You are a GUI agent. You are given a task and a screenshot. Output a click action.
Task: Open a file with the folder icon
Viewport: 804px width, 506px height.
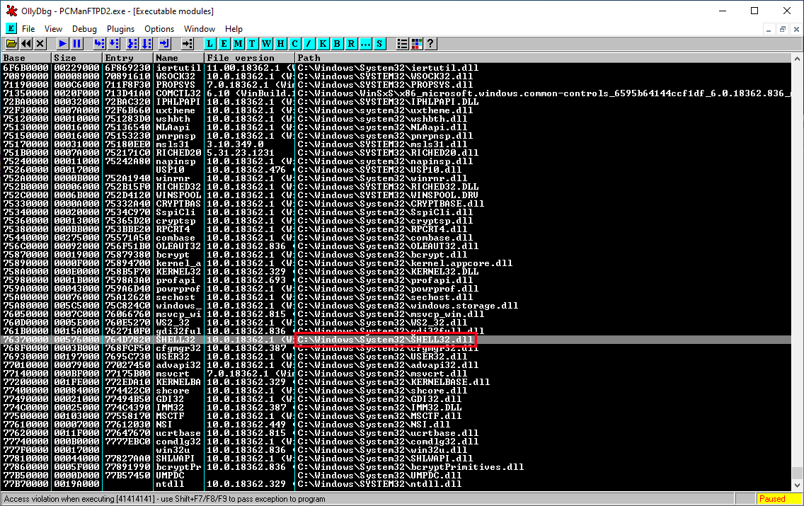tap(11, 44)
